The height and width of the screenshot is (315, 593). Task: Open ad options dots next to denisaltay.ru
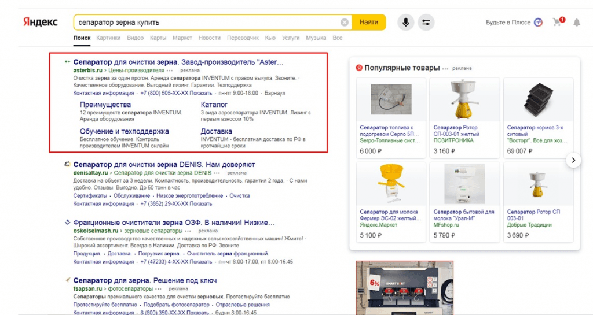[217, 173]
